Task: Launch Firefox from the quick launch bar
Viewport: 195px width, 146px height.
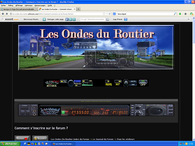Action: click(32, 144)
